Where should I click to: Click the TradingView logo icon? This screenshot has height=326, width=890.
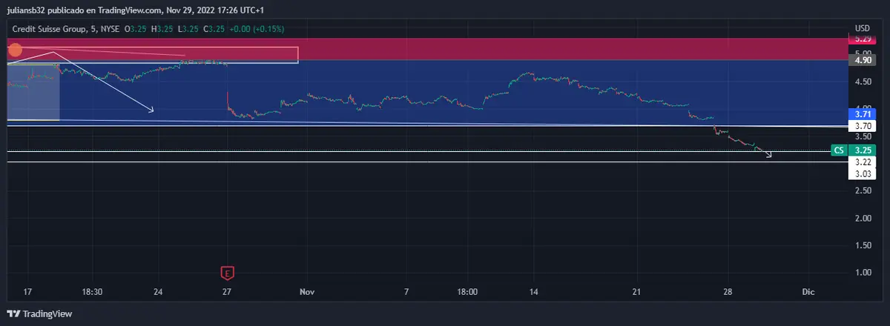[x=13, y=314]
